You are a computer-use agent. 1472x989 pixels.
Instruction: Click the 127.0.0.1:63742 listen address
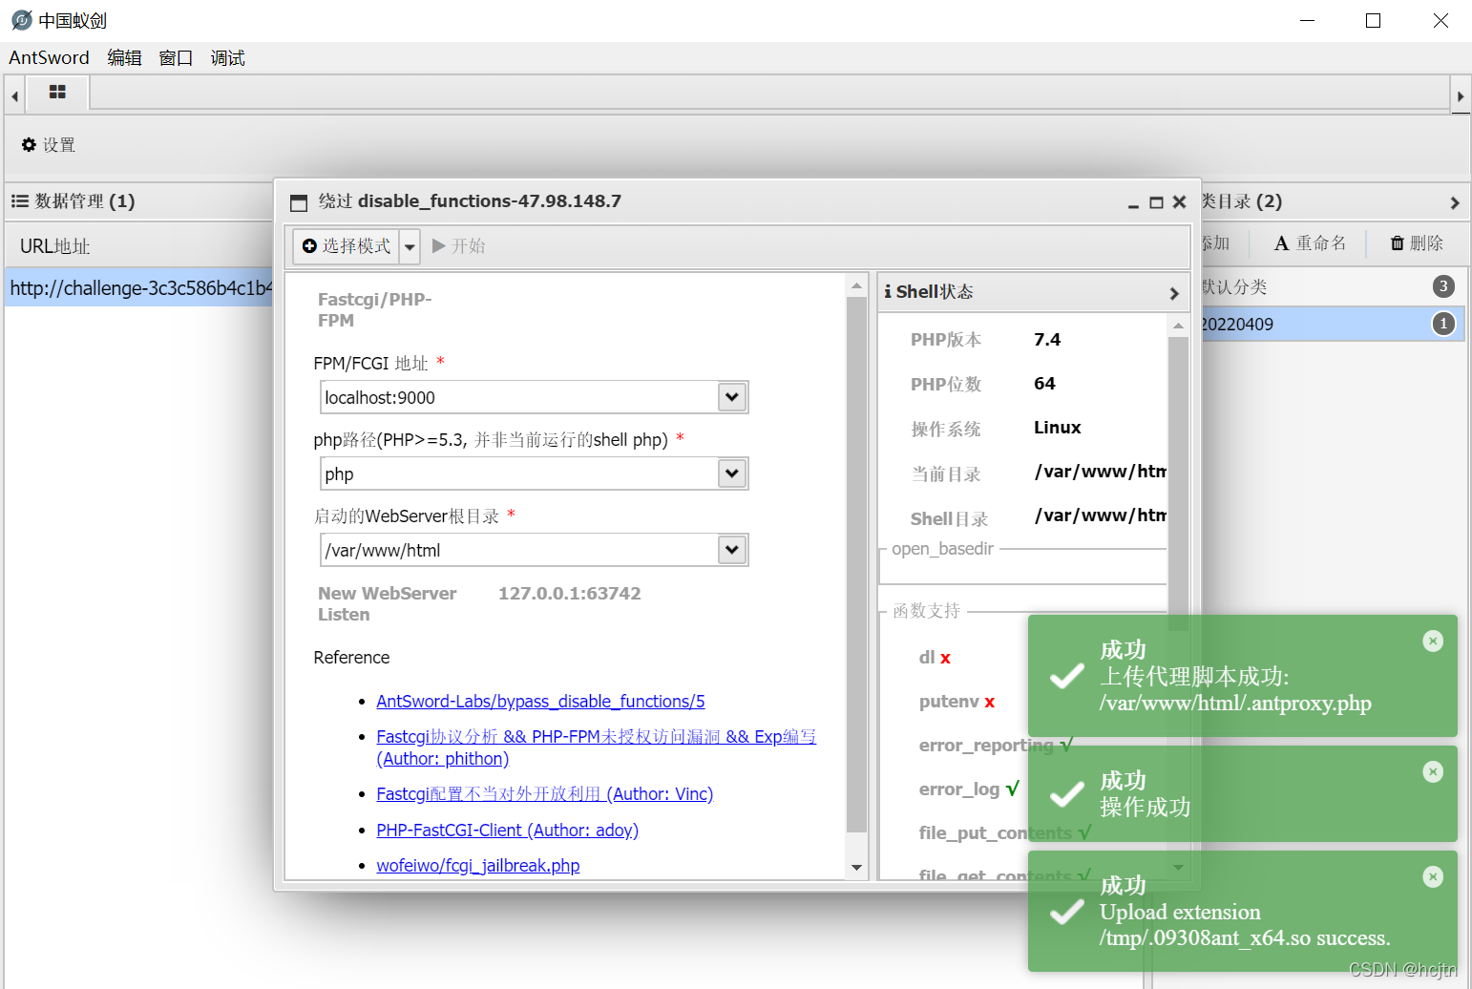(x=569, y=594)
